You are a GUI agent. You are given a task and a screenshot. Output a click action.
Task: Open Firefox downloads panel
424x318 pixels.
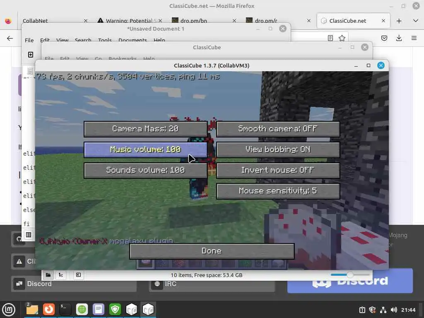point(399,38)
